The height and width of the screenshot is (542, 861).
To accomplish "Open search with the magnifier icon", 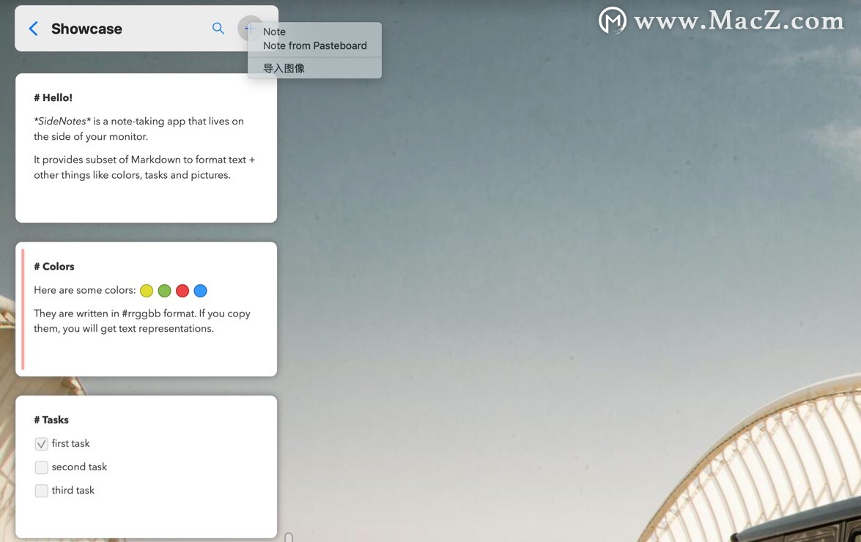I will [218, 29].
